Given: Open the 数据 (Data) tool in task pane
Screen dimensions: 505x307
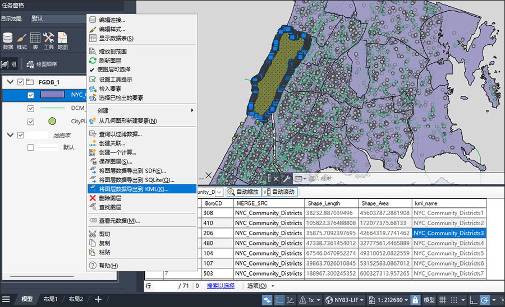Looking at the screenshot, I should tap(8, 41).
